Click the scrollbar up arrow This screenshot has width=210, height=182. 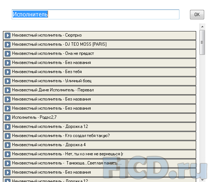202,27
